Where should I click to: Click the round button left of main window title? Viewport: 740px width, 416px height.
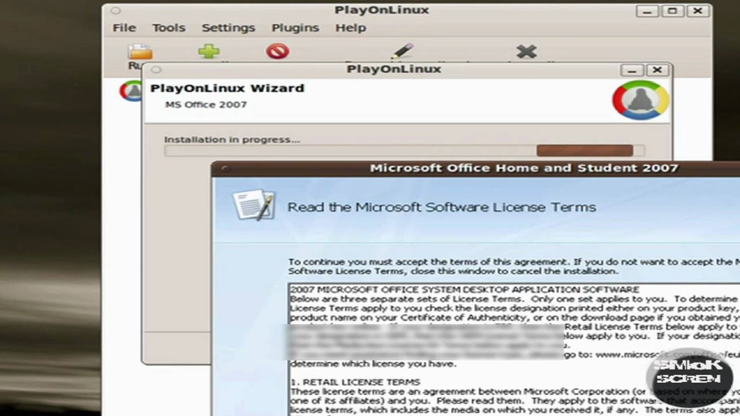(x=116, y=10)
